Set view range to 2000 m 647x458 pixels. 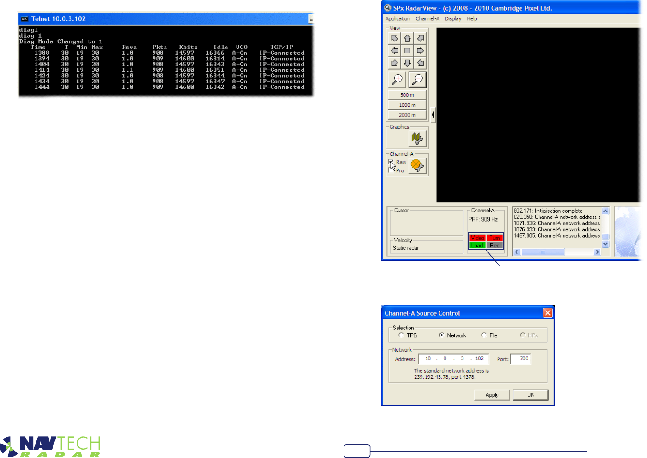pos(407,115)
